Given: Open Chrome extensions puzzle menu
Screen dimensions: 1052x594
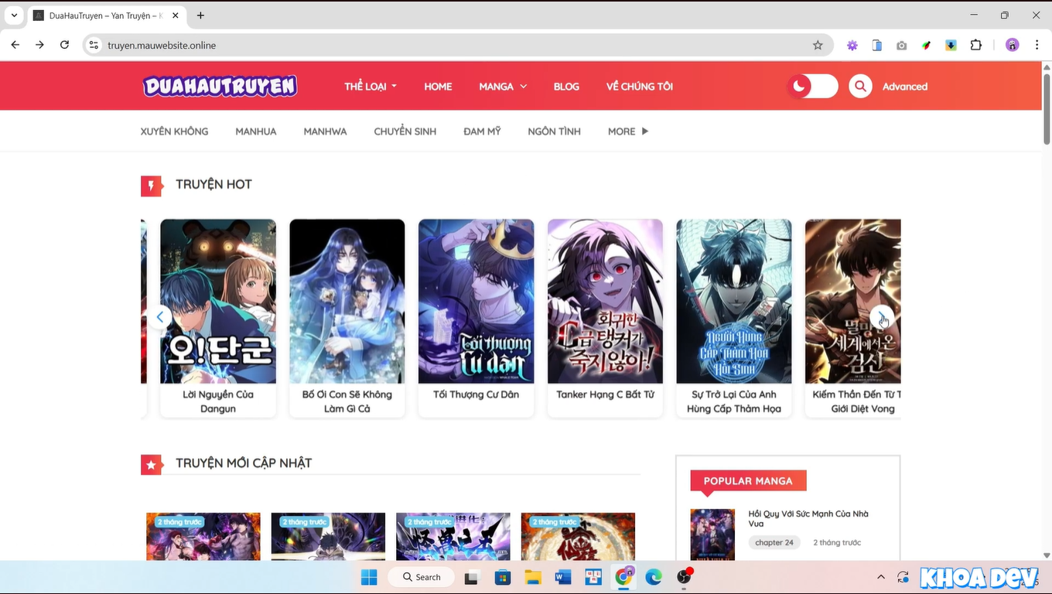Looking at the screenshot, I should [976, 46].
